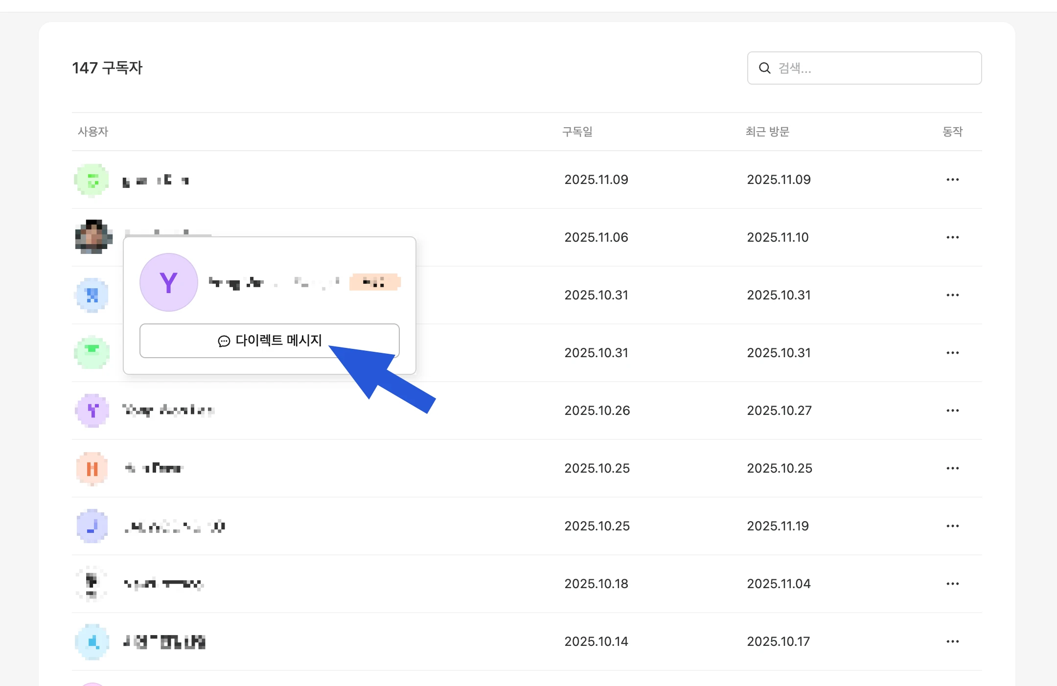Click the 최근 방문 column header

click(x=767, y=132)
